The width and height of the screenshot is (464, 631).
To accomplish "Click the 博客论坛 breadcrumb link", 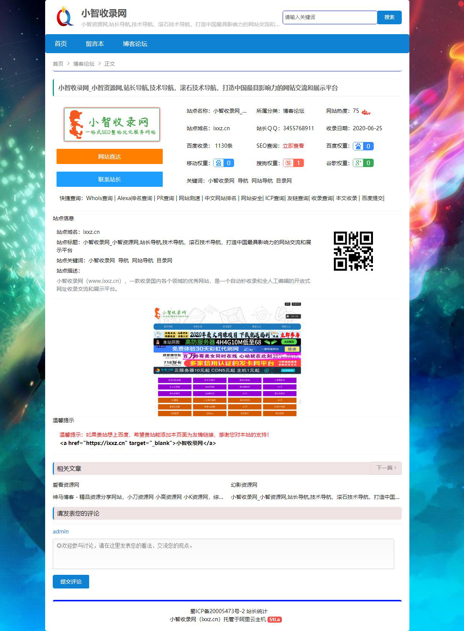I will point(84,64).
